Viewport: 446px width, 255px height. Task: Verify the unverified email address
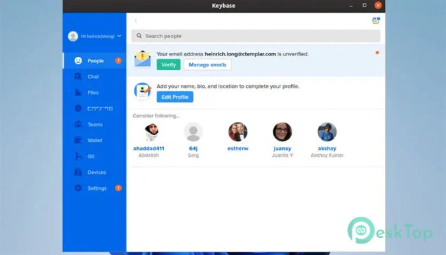pyautogui.click(x=168, y=64)
